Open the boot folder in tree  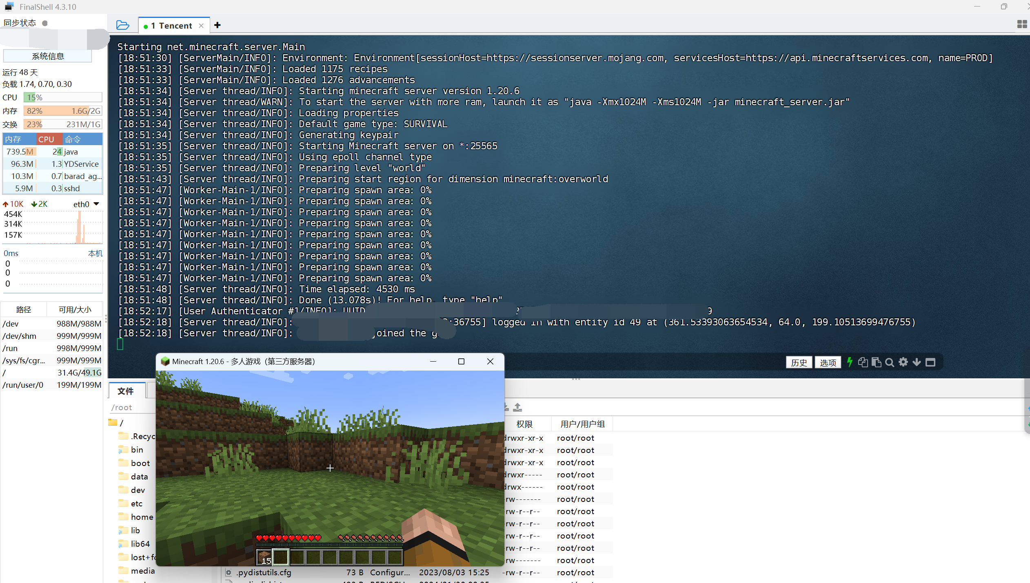(x=134, y=463)
